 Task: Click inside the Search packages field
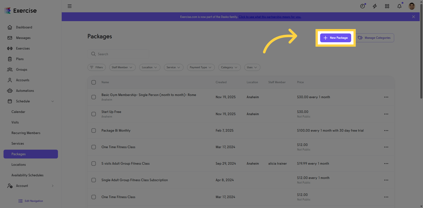[118, 54]
